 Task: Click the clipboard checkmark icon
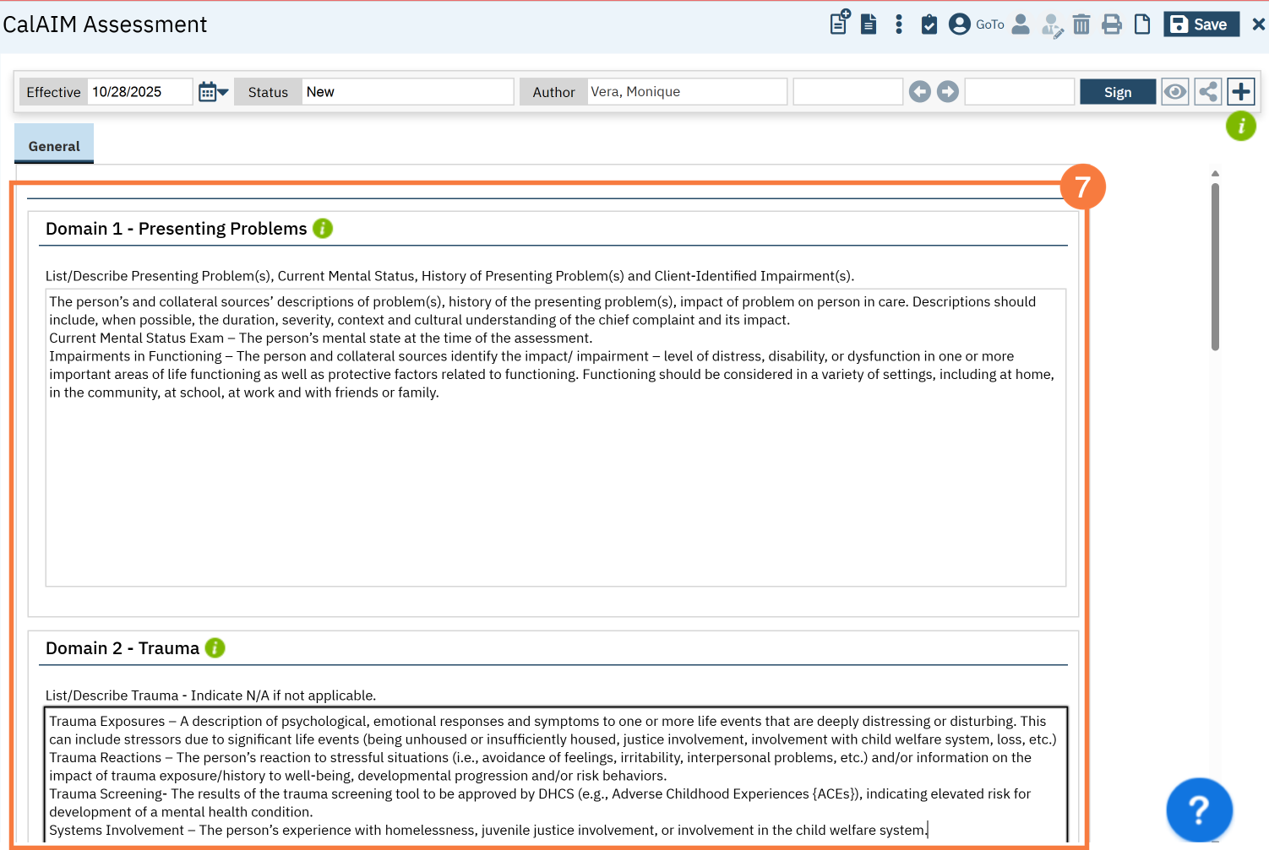929,24
